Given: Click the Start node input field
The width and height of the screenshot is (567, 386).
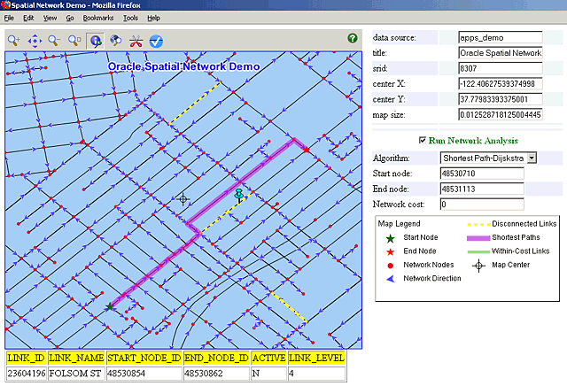Looking at the screenshot, I should point(482,173).
